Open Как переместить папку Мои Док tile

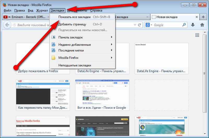(x=43, y=95)
